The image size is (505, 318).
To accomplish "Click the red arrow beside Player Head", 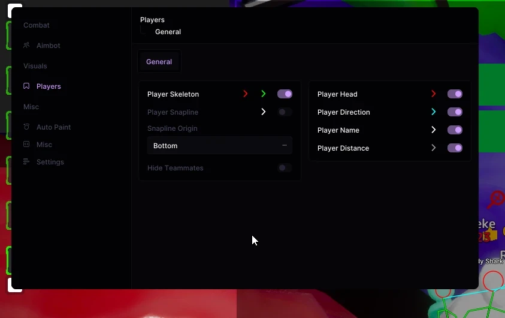I will 434,94.
